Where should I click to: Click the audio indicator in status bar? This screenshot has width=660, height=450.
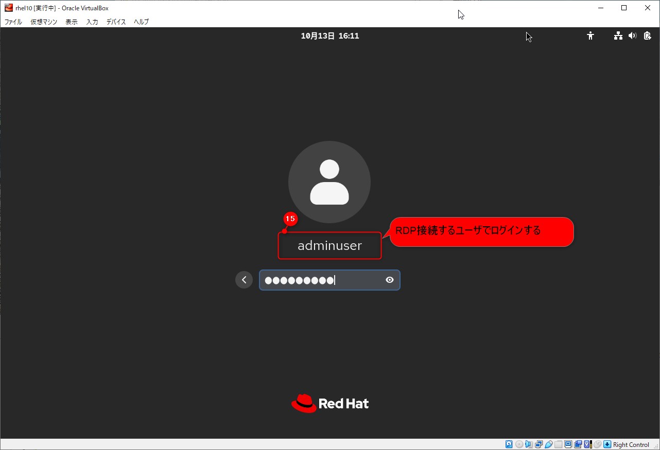click(x=529, y=444)
